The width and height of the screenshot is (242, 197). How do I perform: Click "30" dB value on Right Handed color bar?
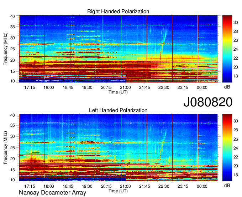pyautogui.click(x=236, y=22)
